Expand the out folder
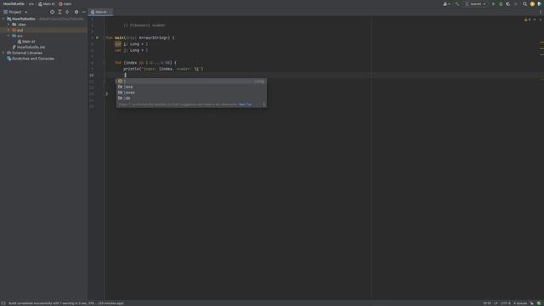This screenshot has height=306, width=544. 8,31
